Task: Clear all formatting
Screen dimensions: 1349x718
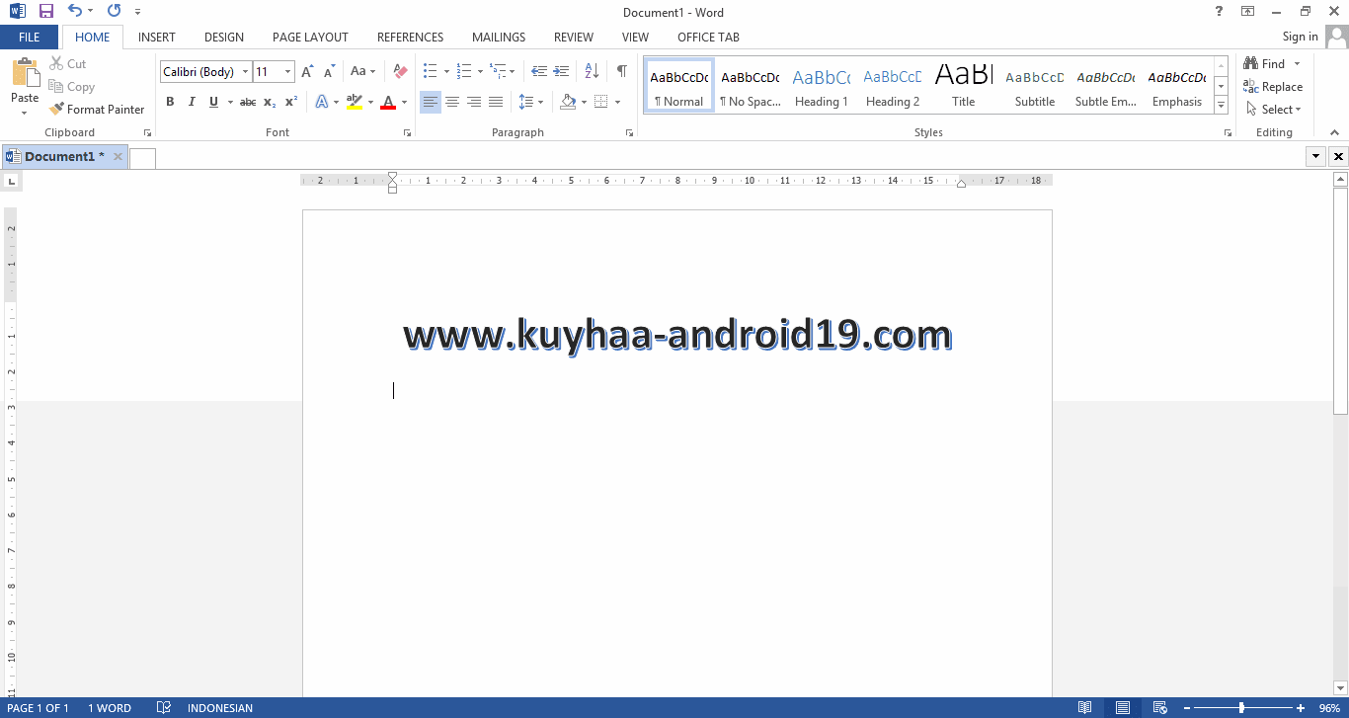Action: coord(400,72)
